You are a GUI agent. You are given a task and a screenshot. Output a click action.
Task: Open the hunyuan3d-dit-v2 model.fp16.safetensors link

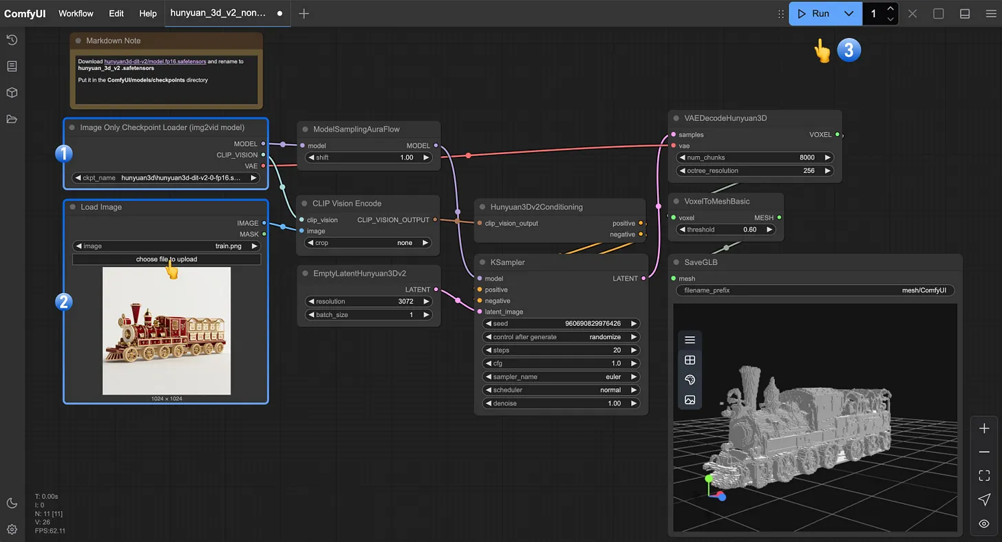pyautogui.click(x=155, y=61)
